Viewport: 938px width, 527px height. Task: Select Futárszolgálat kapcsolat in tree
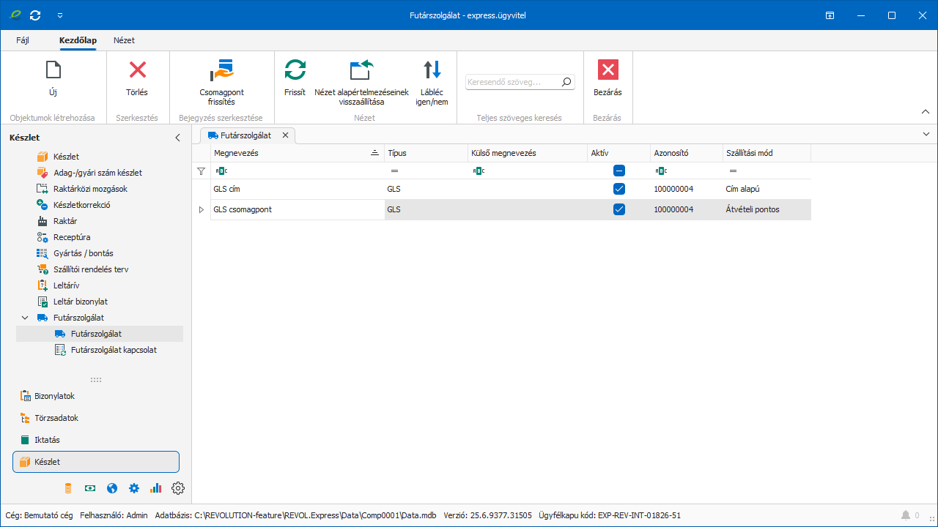(x=113, y=350)
